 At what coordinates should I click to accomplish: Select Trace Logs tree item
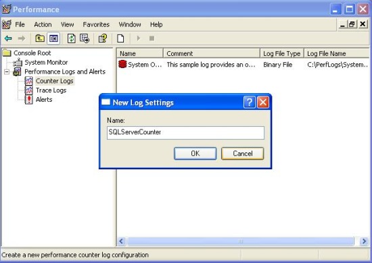(x=51, y=90)
